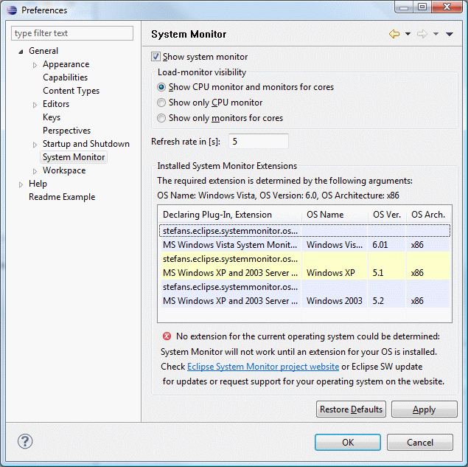
Task: Select the first stefans.eclipse.systemmonitor.os row
Action: pos(304,231)
